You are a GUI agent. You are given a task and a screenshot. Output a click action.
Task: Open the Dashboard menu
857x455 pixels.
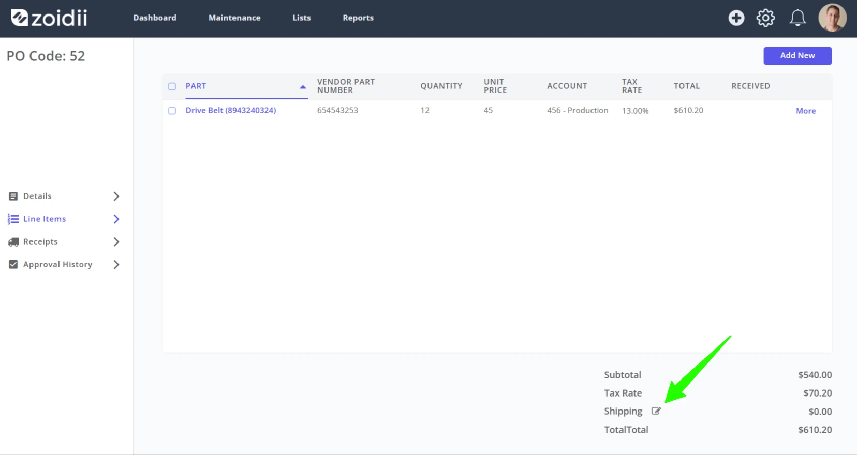click(x=155, y=18)
